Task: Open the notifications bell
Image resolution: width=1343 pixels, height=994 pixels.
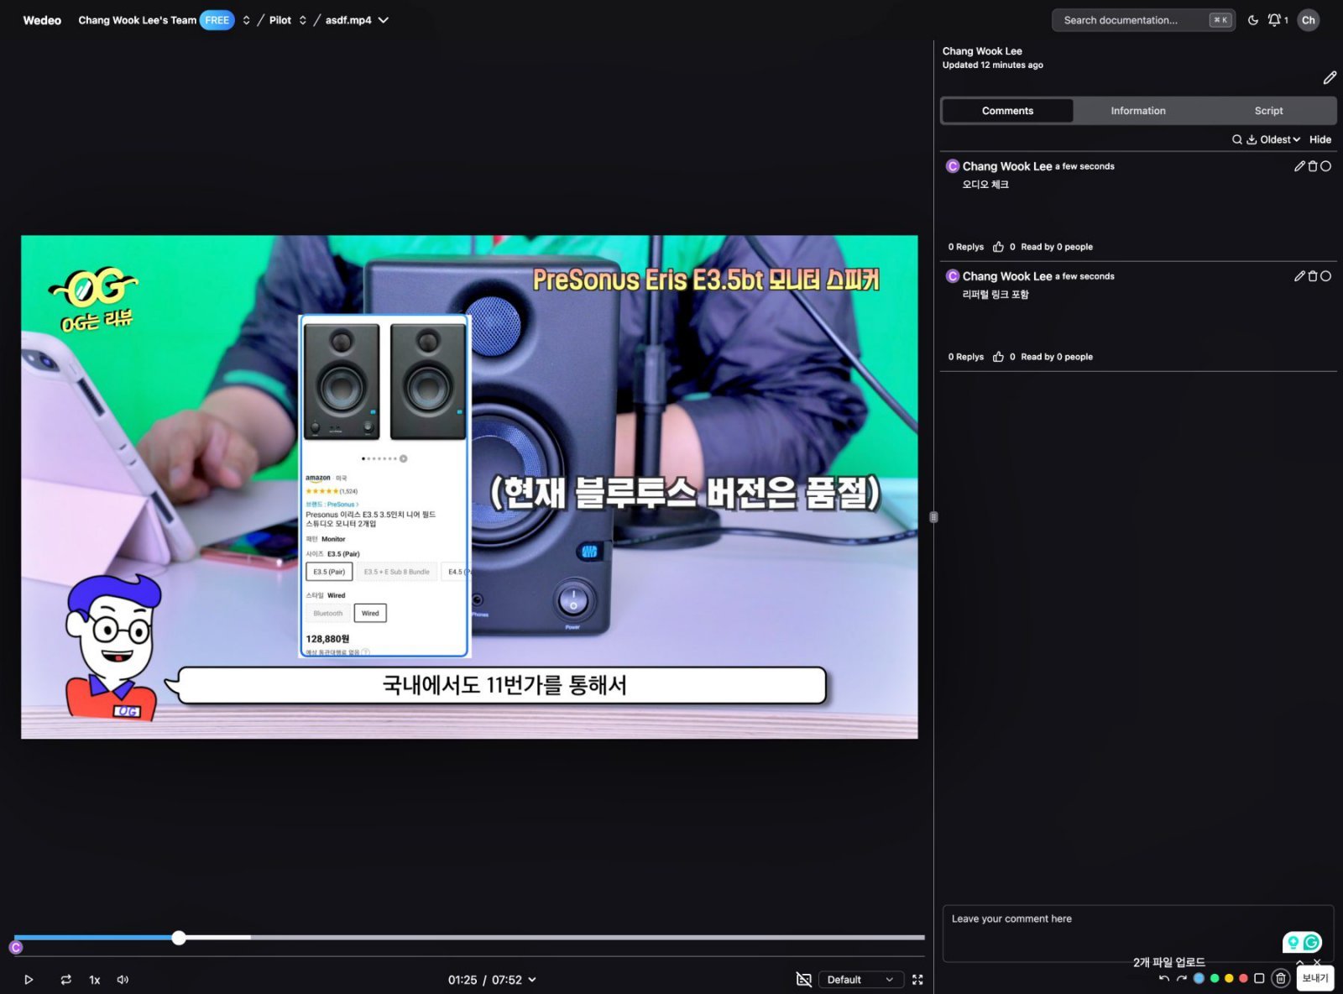Action: tap(1274, 20)
